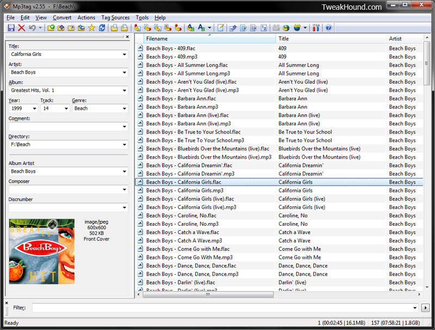Click the file list scroll-down arrow
Viewport: 435px width, 330px height.
tap(427, 287)
